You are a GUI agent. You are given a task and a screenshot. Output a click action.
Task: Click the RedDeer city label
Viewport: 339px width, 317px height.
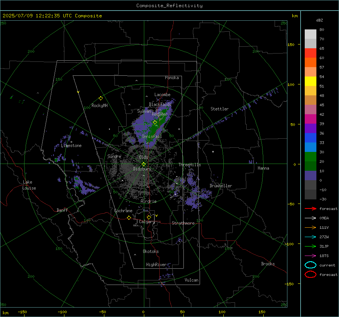click(x=160, y=114)
